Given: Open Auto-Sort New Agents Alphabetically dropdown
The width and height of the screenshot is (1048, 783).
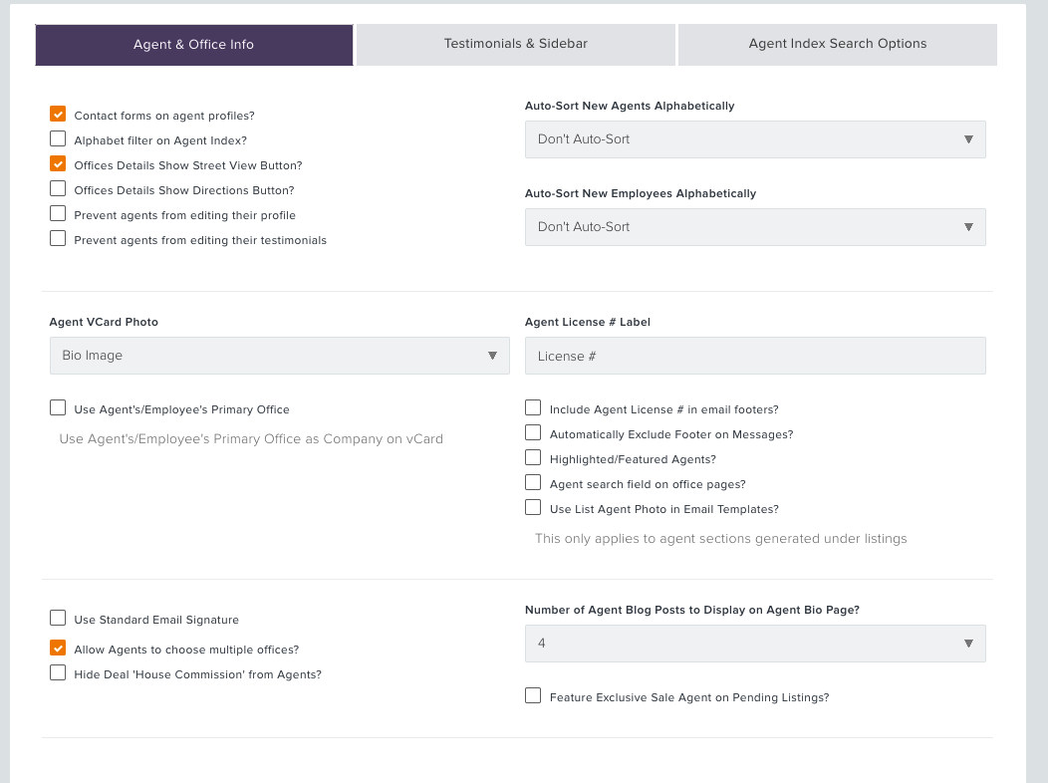Looking at the screenshot, I should click(755, 139).
